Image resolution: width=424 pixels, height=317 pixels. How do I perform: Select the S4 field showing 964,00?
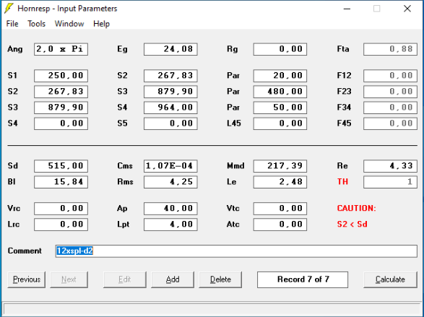pyautogui.click(x=170, y=108)
